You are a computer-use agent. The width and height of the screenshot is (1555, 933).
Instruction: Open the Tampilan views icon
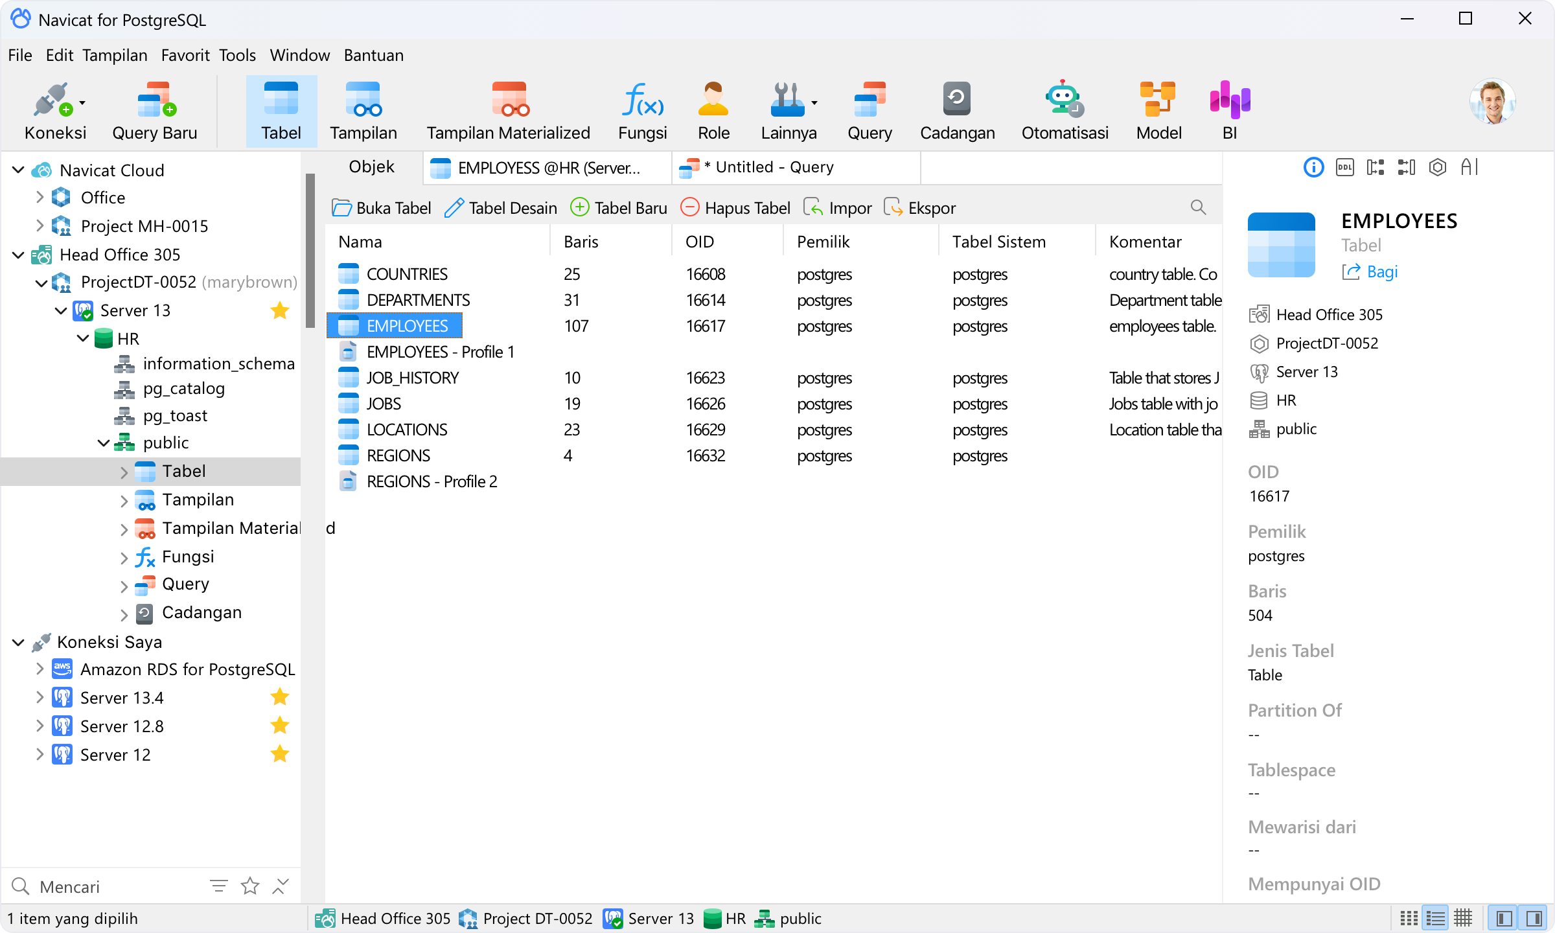pyautogui.click(x=363, y=111)
